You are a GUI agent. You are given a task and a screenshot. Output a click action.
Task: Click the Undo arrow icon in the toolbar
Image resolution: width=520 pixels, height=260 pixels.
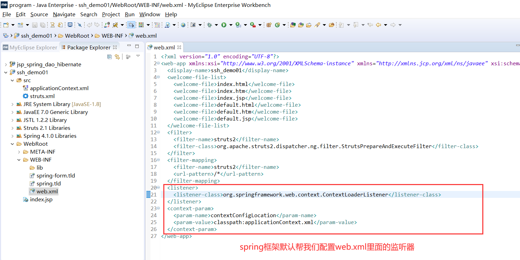click(90, 25)
